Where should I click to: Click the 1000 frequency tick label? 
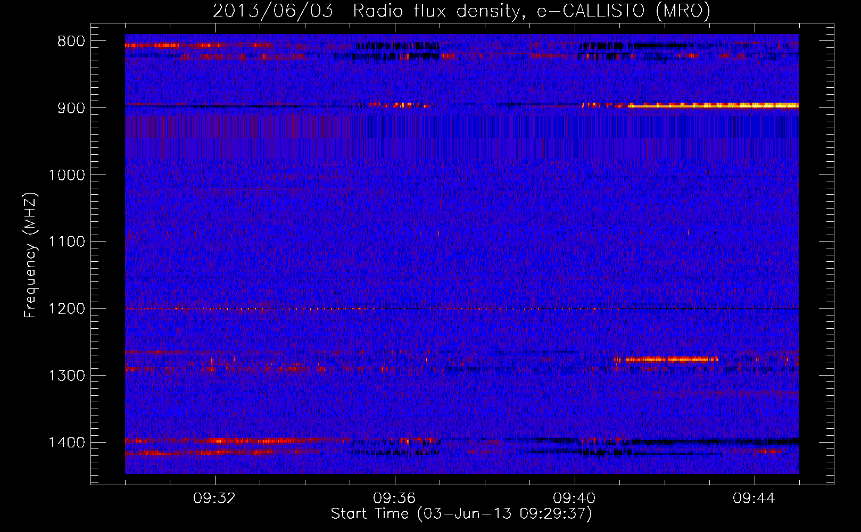67,175
